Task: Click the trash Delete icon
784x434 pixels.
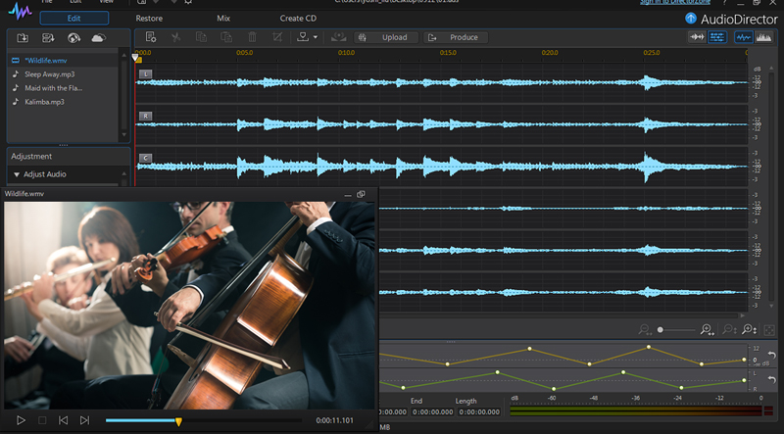Action: coord(252,37)
